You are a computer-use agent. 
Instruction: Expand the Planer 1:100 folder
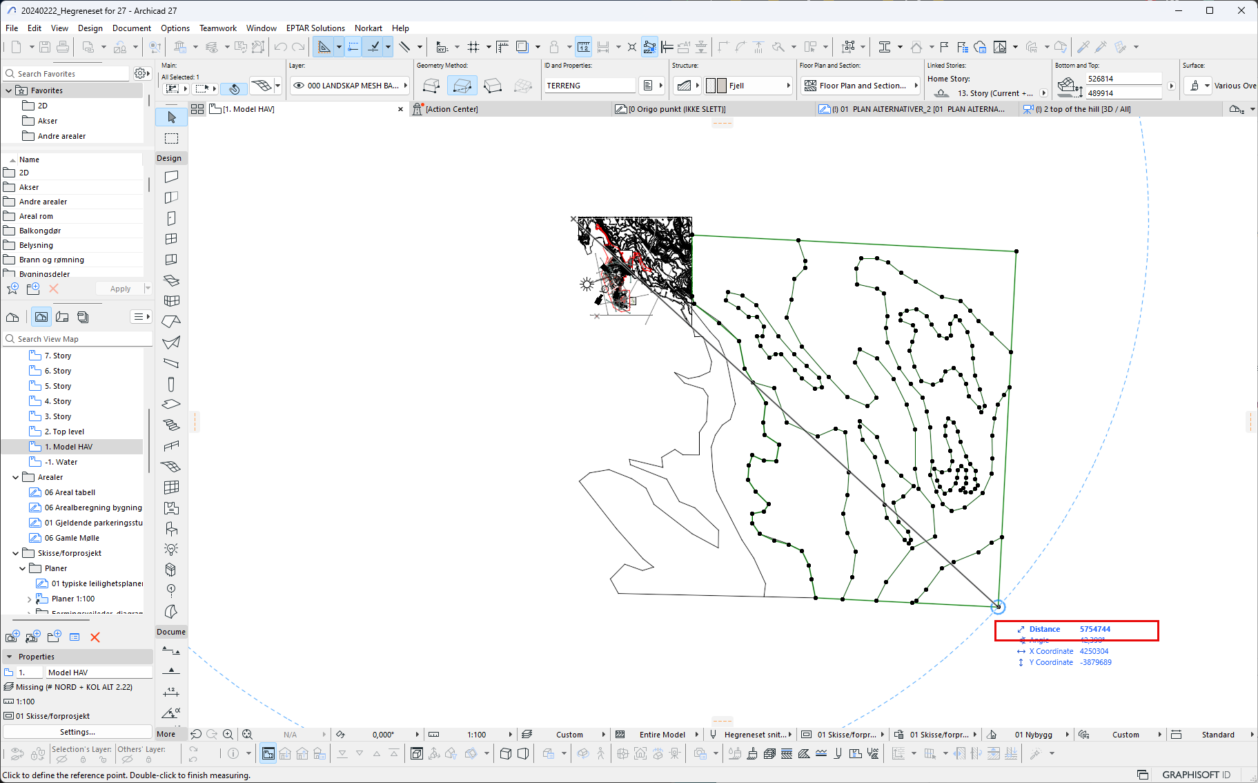point(29,599)
